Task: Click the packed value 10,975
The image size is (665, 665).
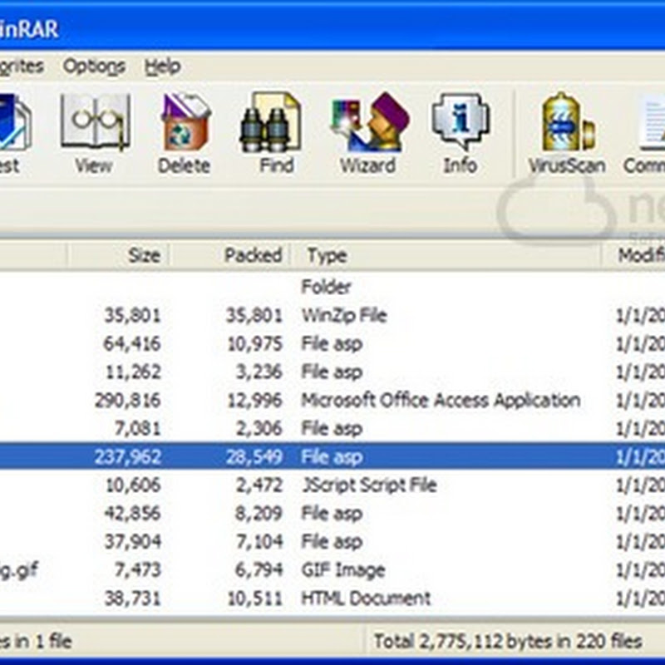Action: click(x=254, y=344)
